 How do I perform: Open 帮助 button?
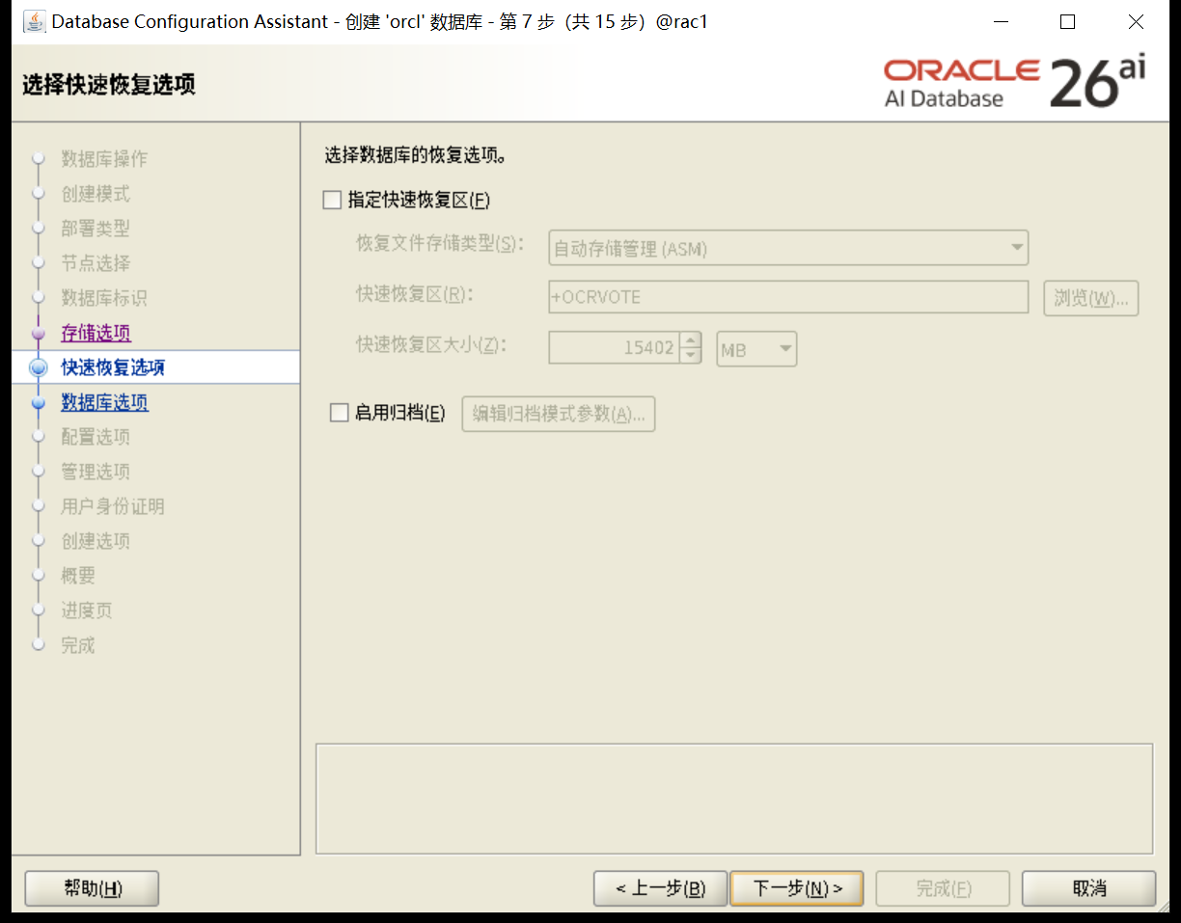pyautogui.click(x=92, y=888)
